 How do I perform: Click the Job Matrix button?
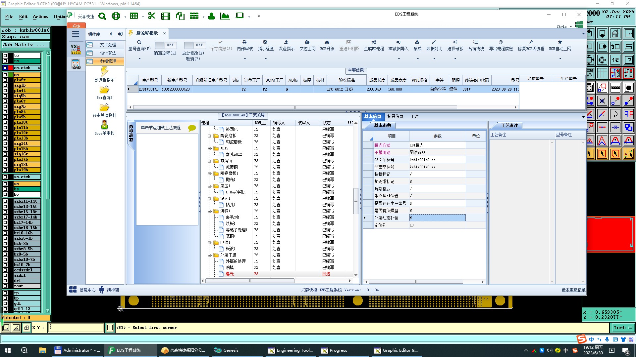pos(26,45)
